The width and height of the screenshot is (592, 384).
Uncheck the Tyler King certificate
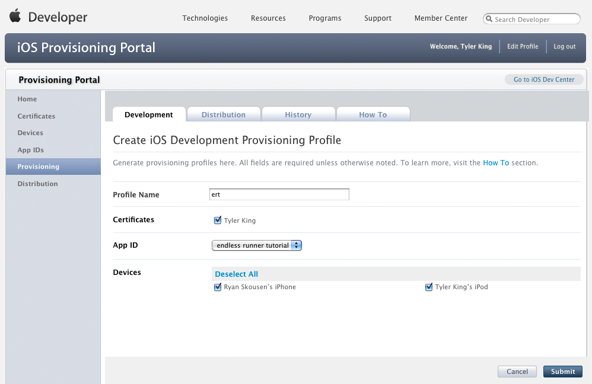pos(218,220)
